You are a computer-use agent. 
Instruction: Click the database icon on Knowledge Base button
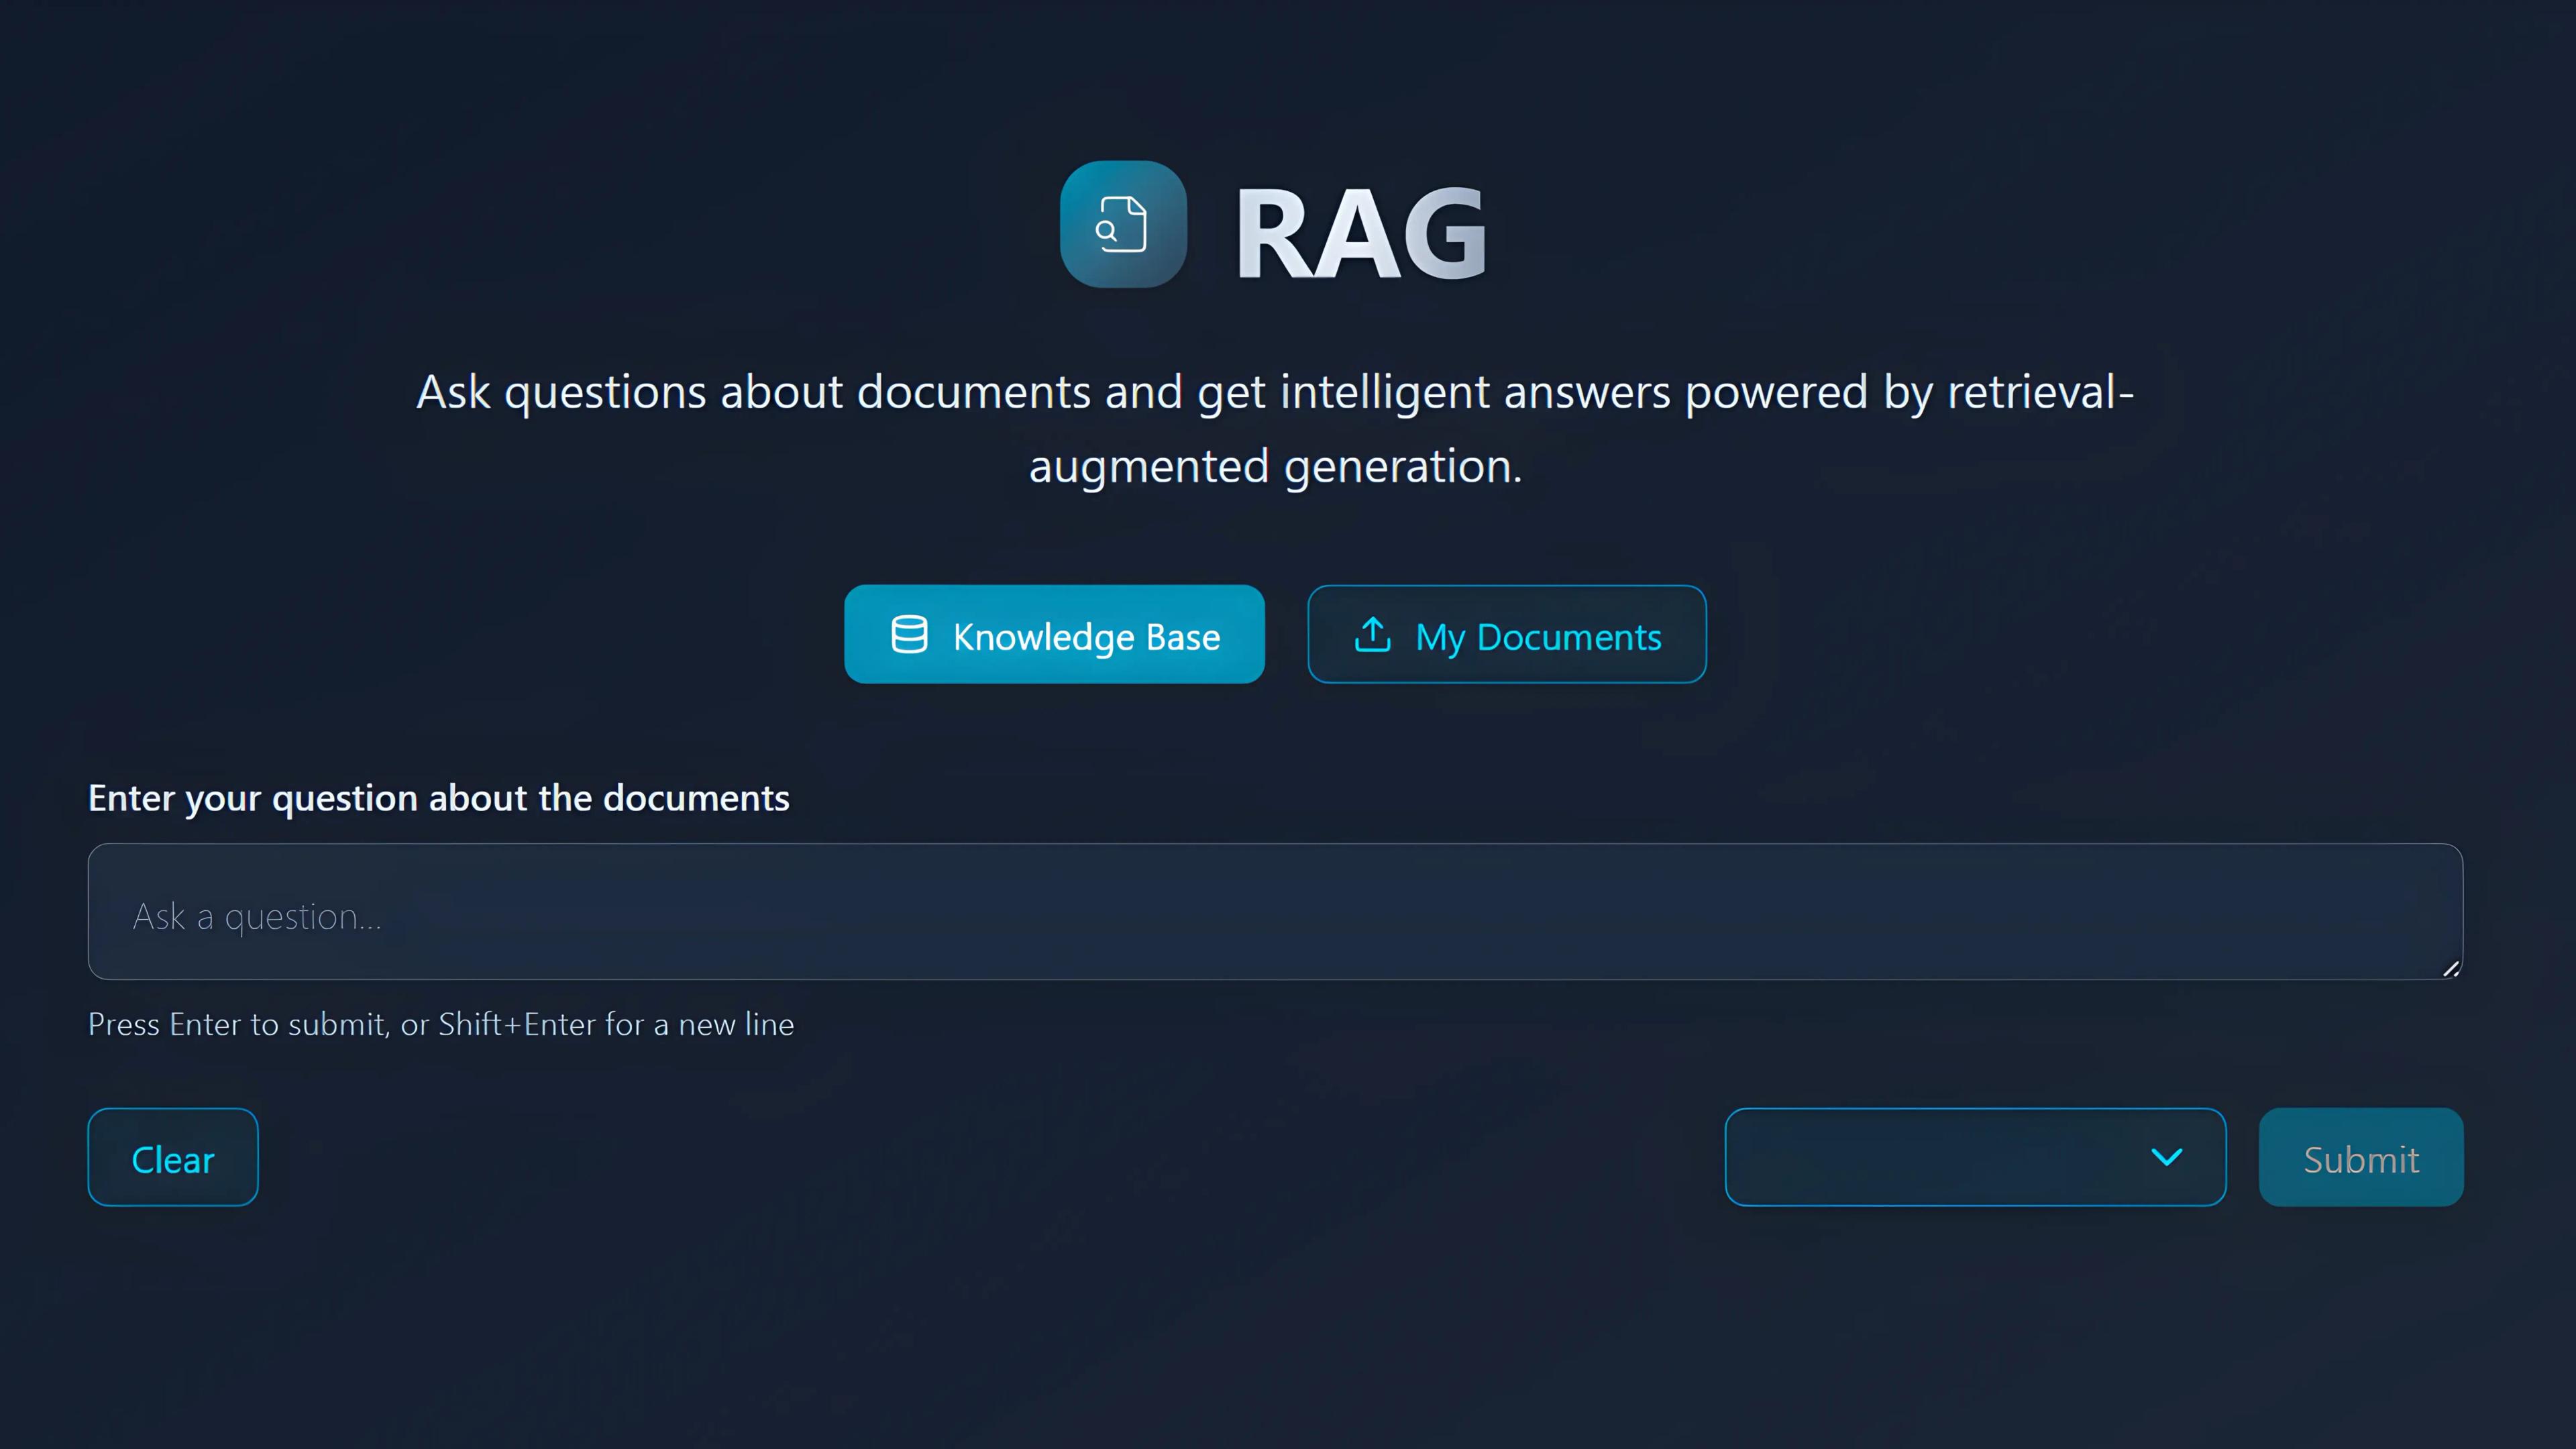910,634
